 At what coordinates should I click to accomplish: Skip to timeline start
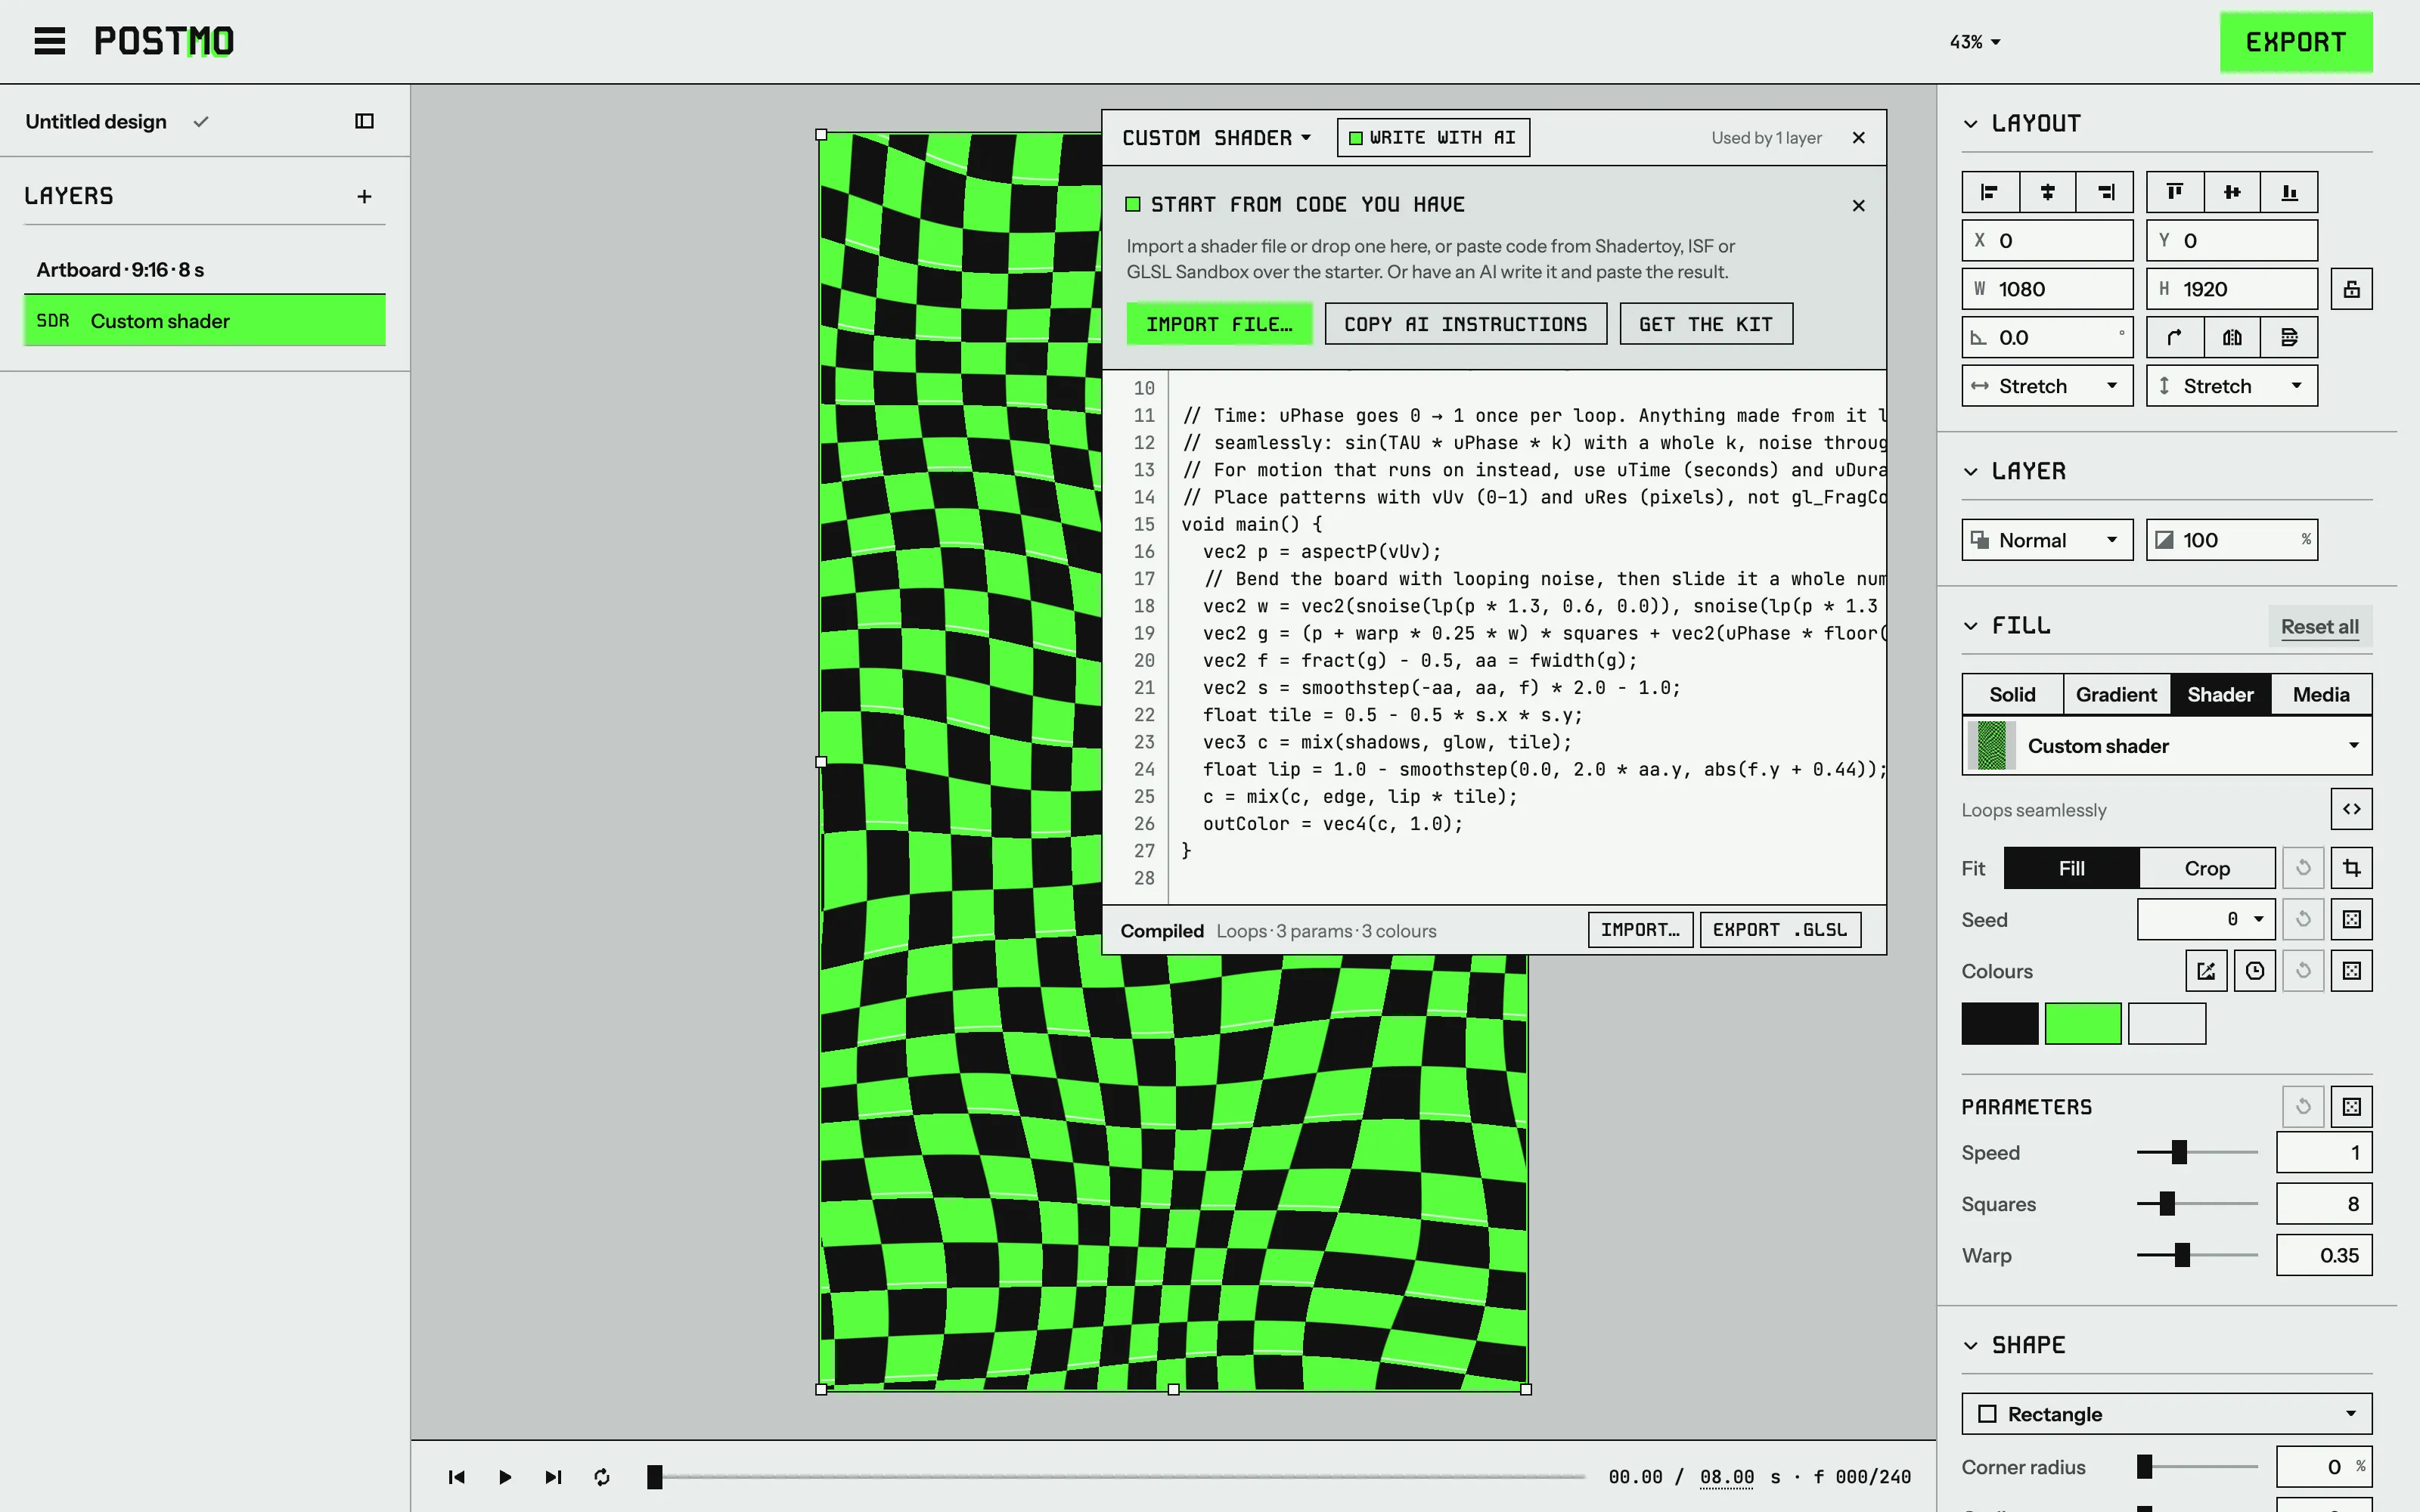click(457, 1477)
